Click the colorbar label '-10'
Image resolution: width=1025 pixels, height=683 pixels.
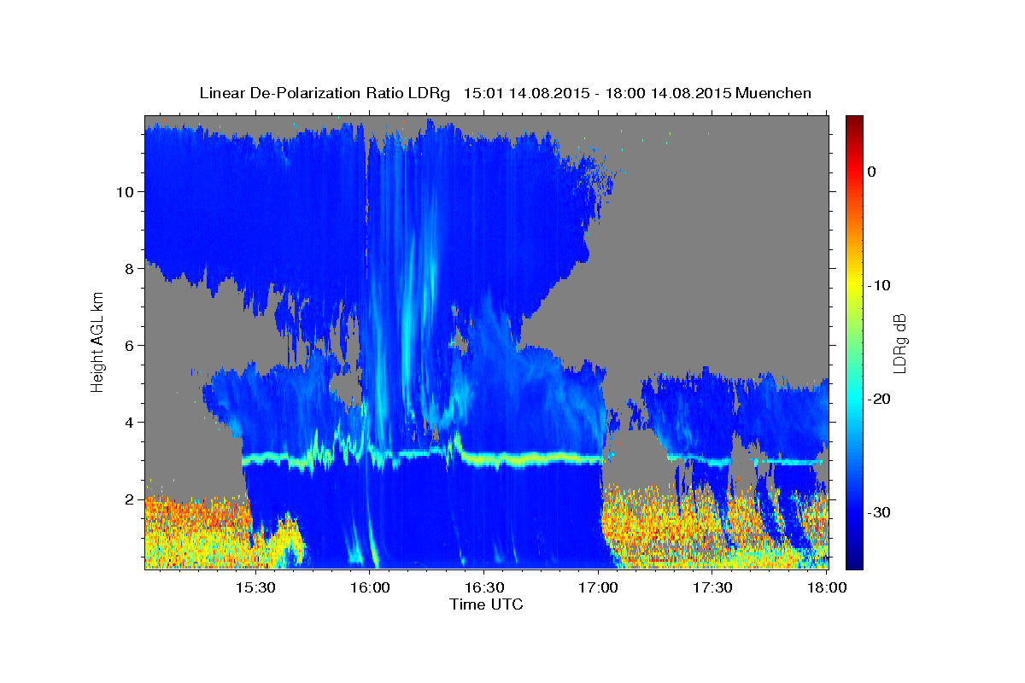(879, 285)
